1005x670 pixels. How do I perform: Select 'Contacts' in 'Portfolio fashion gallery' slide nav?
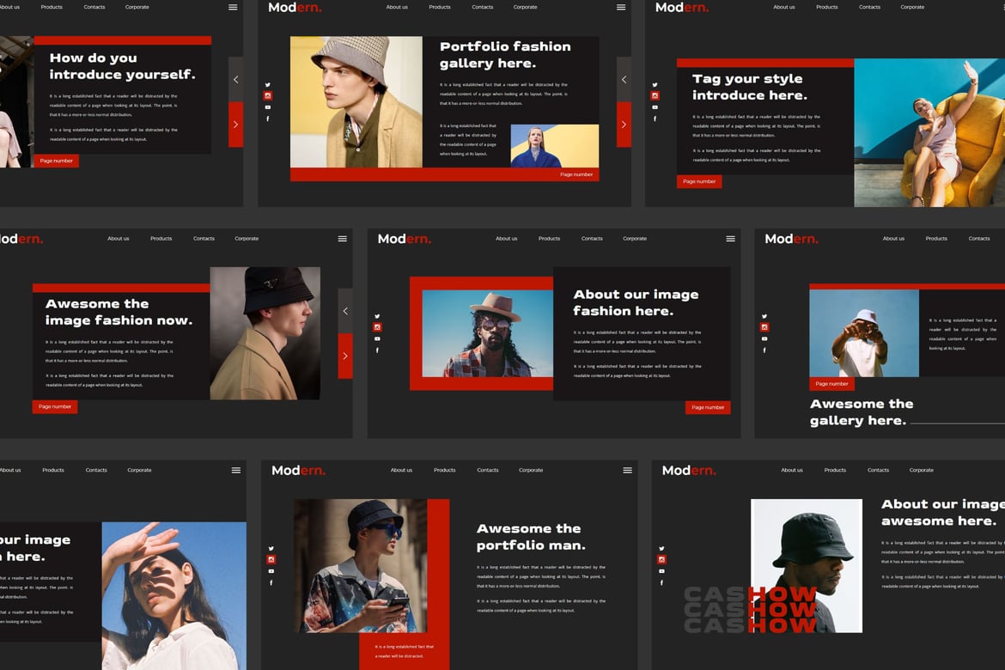pos(483,7)
